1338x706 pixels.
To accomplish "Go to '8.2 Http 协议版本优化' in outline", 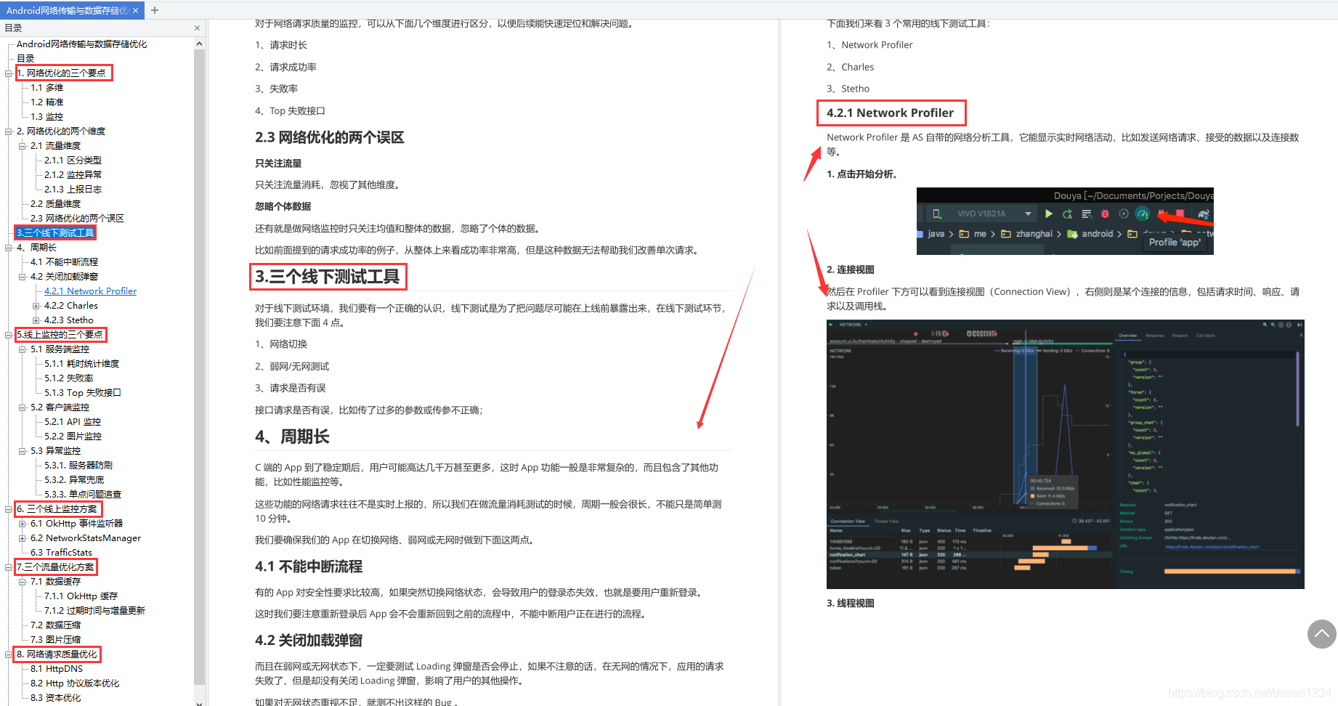I will (75, 683).
